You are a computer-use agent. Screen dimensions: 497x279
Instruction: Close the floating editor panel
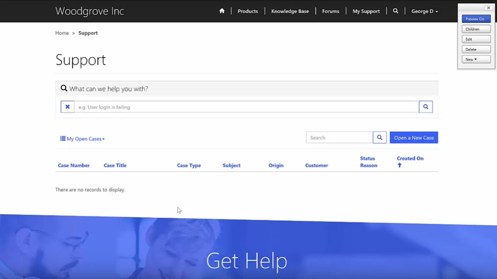click(x=488, y=8)
